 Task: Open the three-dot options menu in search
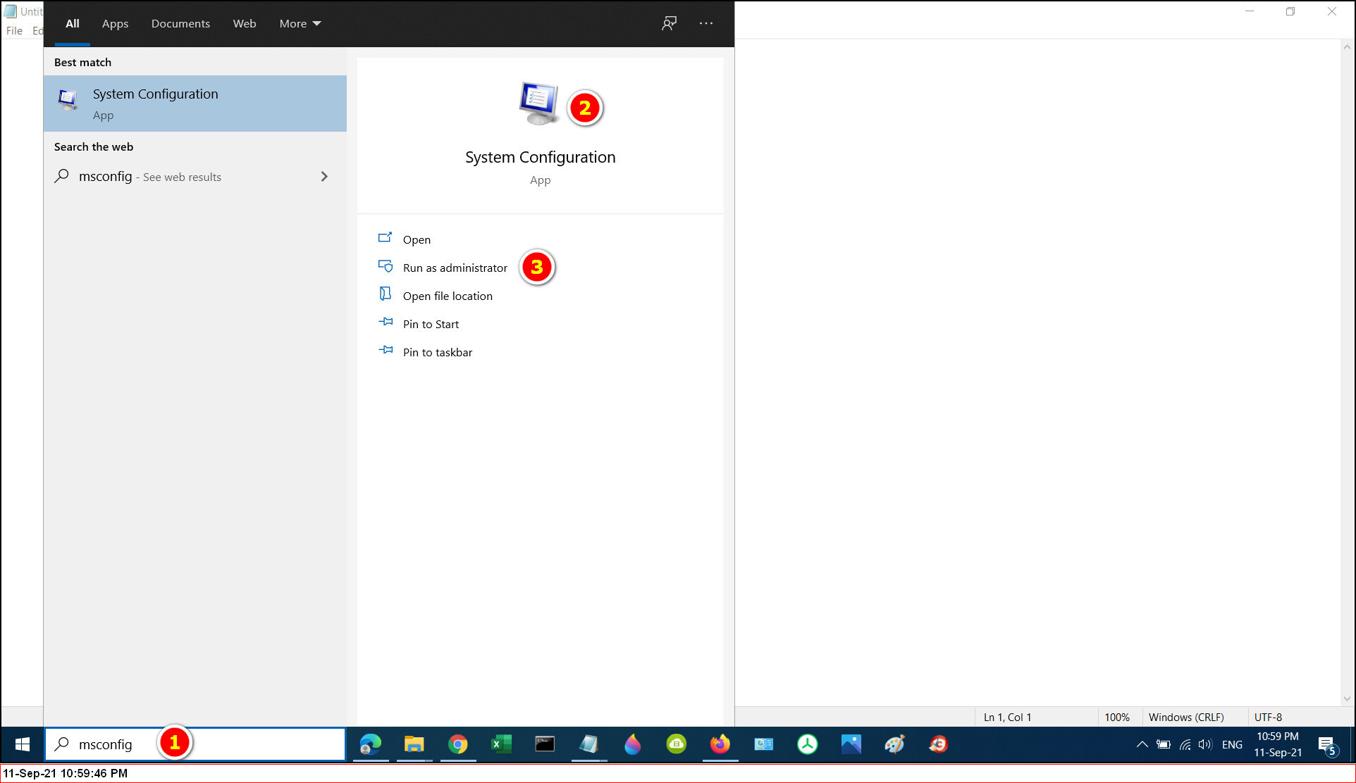click(705, 23)
